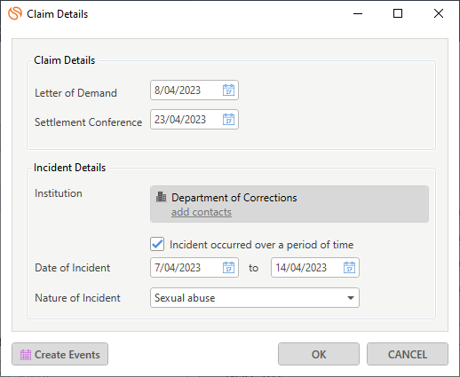This screenshot has width=460, height=377.
Task: Edit the Letter of Demand date 8/04/2023
Action: (x=186, y=90)
